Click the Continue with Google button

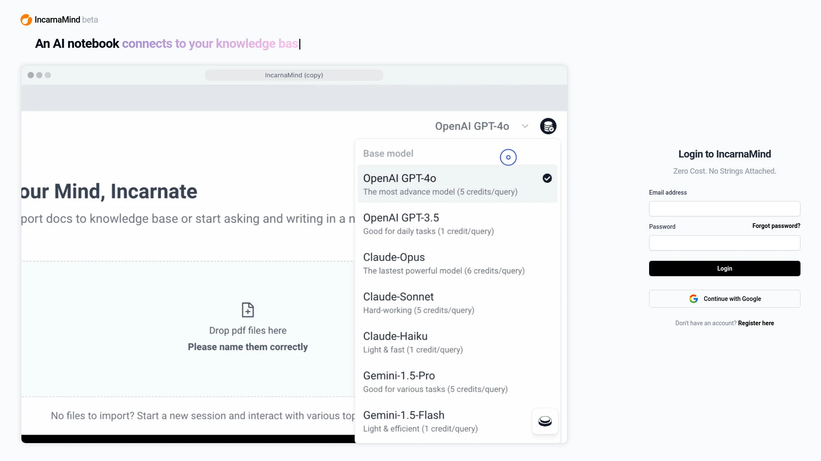tap(725, 298)
